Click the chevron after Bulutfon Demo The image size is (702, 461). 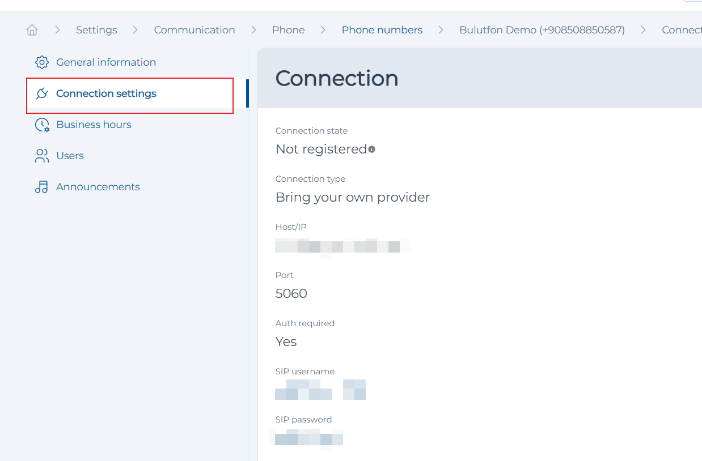tap(642, 29)
